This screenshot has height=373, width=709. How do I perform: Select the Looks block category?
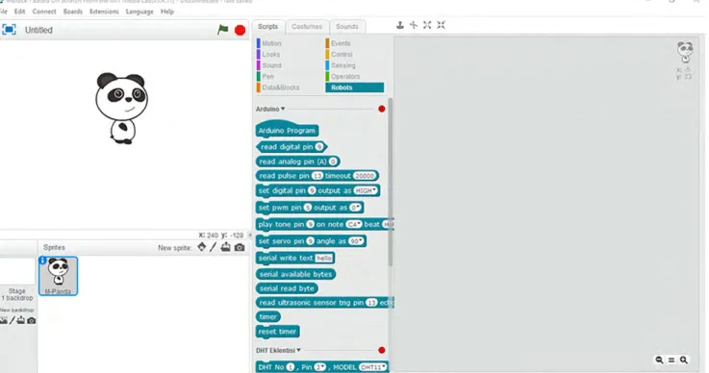click(271, 54)
